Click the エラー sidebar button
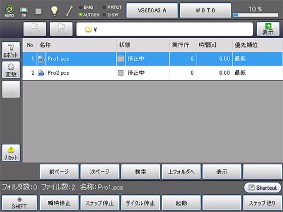283x212 pixels. [11, 90]
